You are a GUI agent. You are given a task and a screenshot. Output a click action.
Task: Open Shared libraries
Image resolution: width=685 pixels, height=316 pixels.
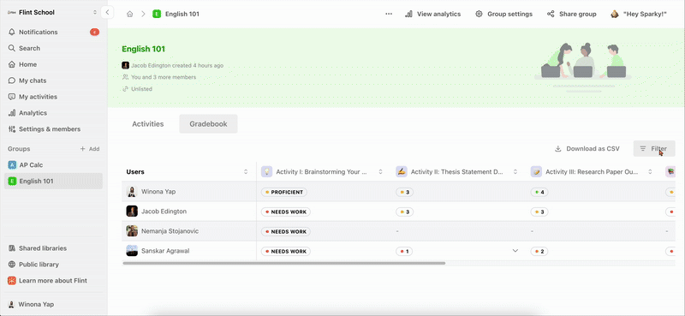click(53, 248)
